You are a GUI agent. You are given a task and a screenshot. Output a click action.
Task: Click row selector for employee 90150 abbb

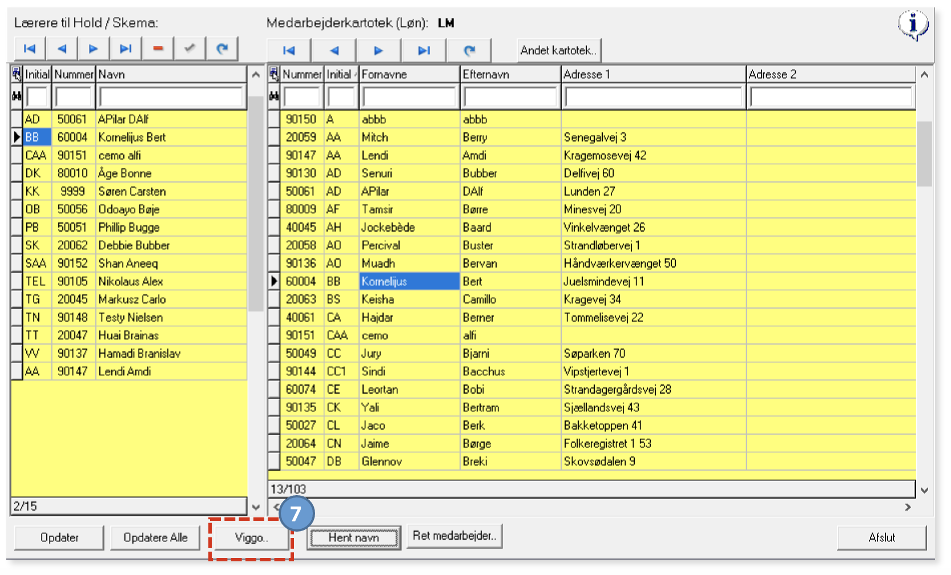pos(274,119)
